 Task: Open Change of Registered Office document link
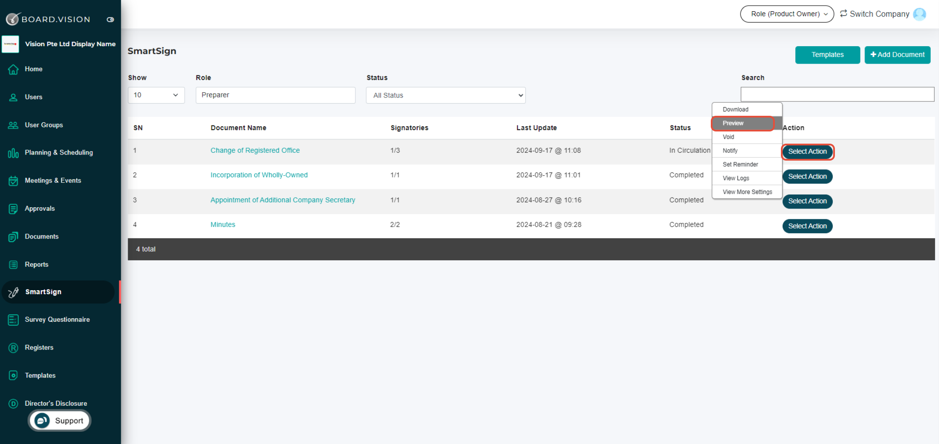click(255, 150)
